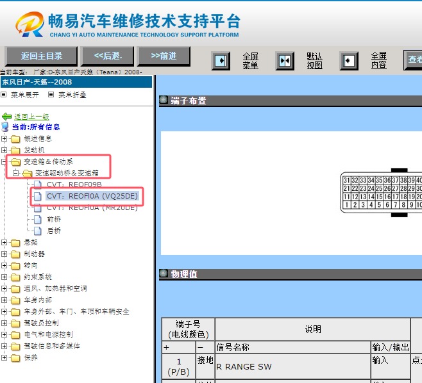The image size is (422, 383).
Task: Expand the 发动机 tree node
Action: (x=4, y=150)
